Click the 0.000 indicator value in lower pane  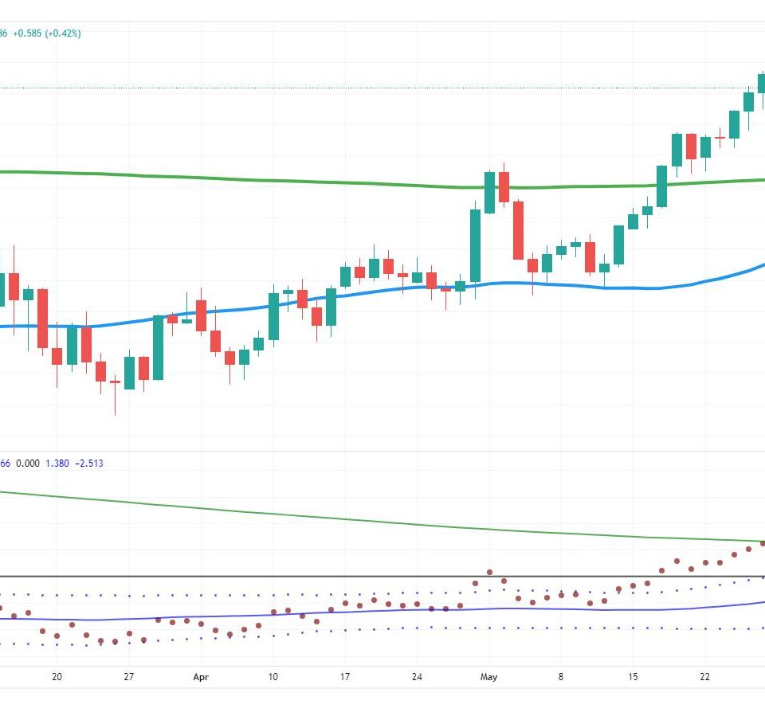tap(30, 464)
